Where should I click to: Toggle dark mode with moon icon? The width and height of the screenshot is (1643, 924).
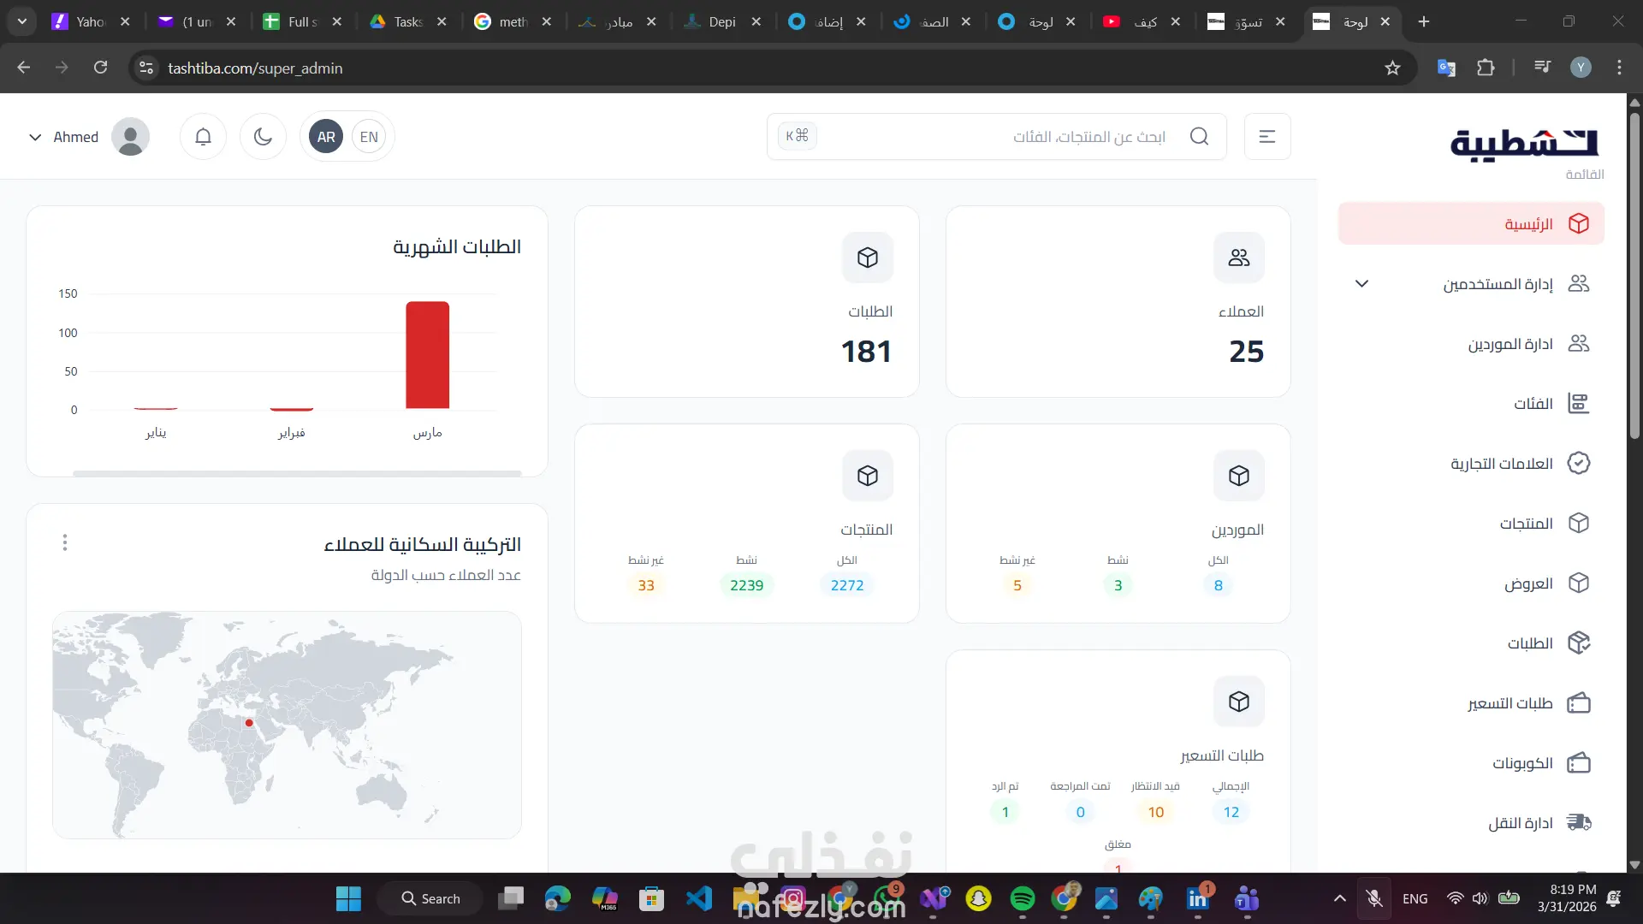[x=263, y=137]
